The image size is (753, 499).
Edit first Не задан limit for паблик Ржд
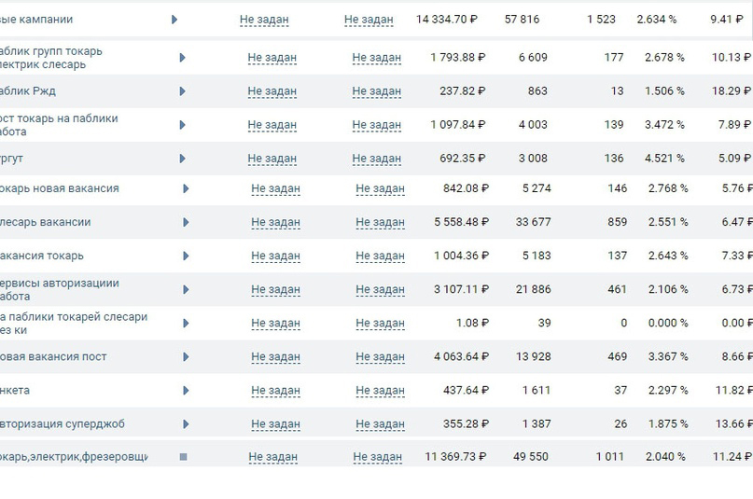pos(272,91)
